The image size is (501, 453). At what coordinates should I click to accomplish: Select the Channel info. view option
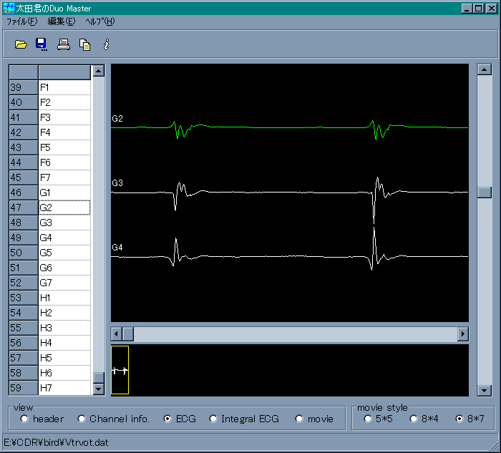82,419
